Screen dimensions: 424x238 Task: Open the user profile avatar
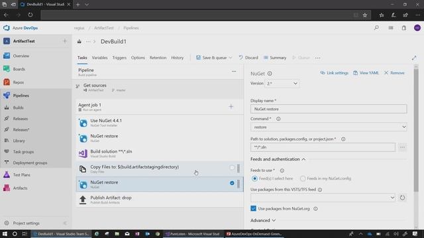tap(417, 28)
